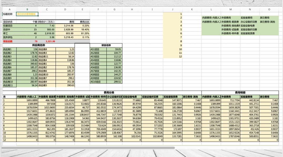
Task: Select the 供应商11 cell in column A
Action: tap(9, 85)
